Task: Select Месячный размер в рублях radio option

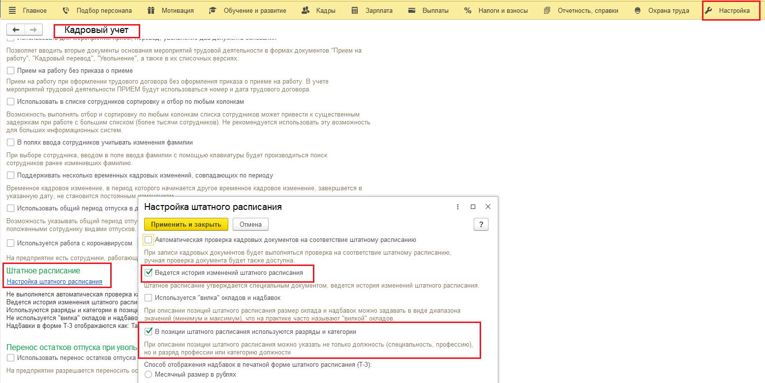Action: pyautogui.click(x=149, y=375)
